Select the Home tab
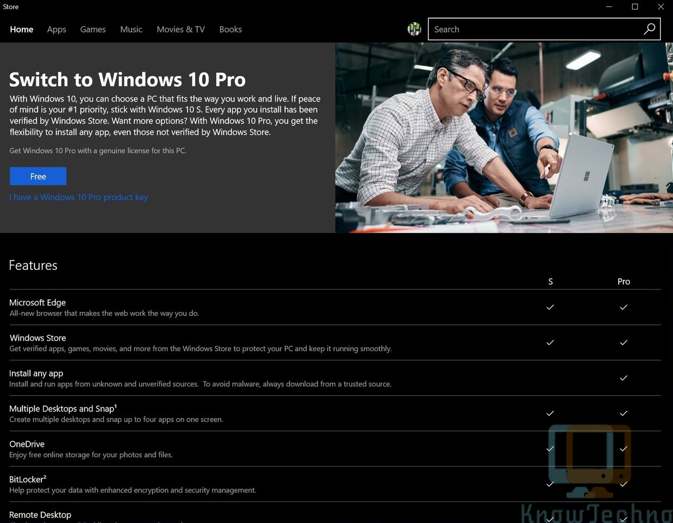 tap(21, 29)
